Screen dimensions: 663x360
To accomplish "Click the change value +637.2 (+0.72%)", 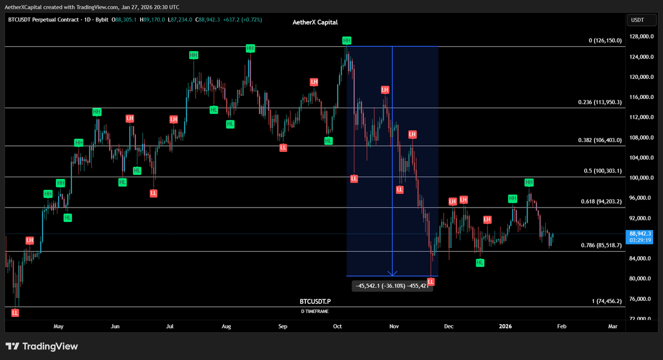I will coord(242,19).
